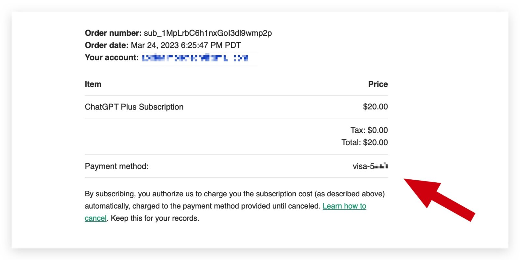Click the 'Your account:' bold label
Image resolution: width=520 pixels, height=260 pixels.
(112, 58)
